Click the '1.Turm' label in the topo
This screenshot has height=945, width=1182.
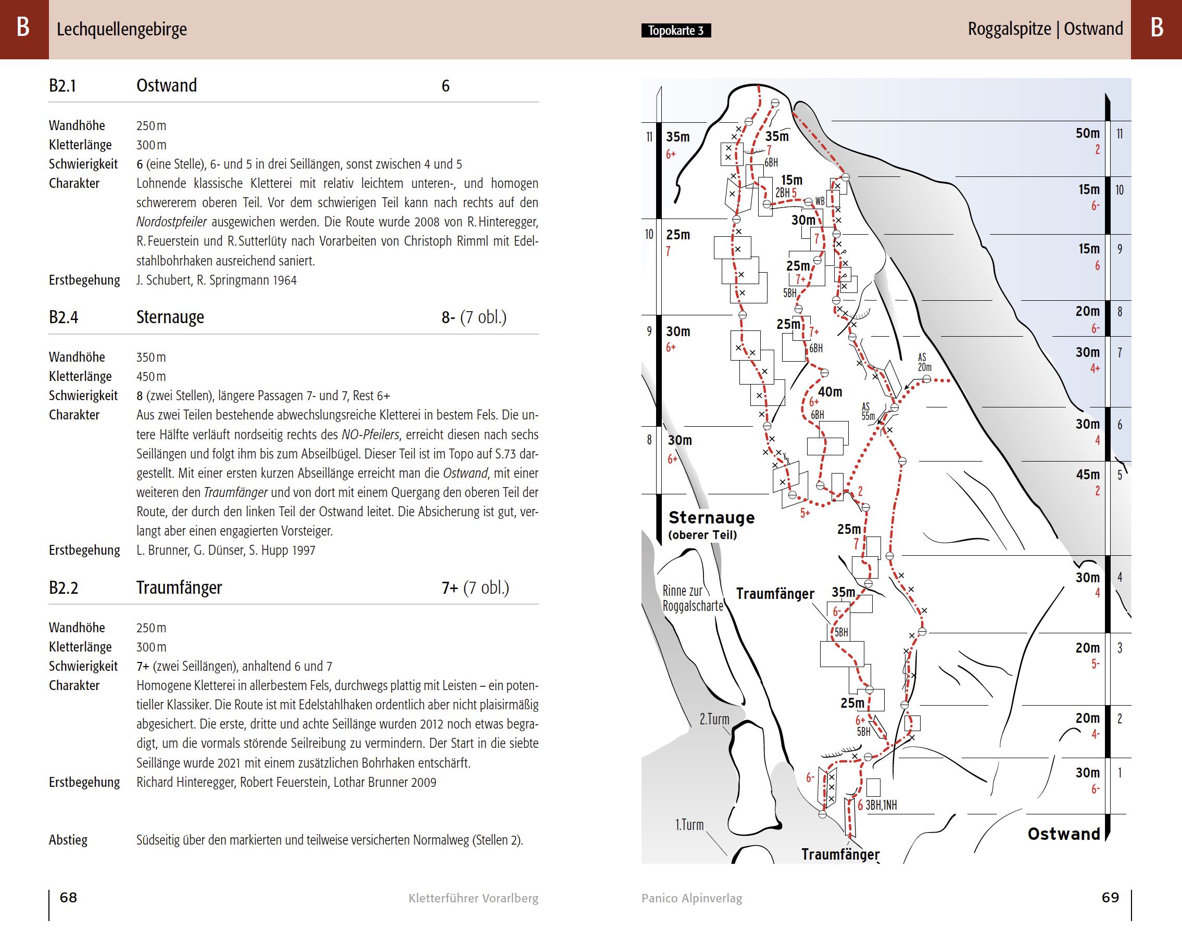click(689, 824)
